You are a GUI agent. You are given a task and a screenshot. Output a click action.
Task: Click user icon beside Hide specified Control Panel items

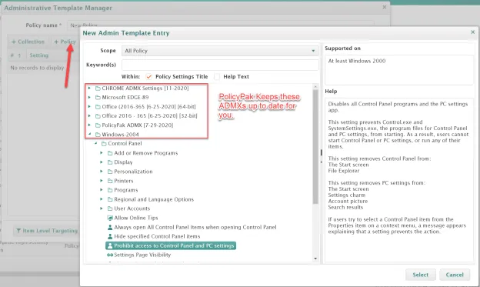point(110,236)
